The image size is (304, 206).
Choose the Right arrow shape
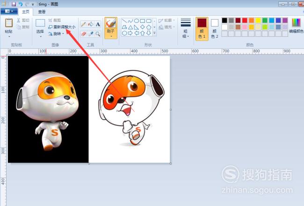[130, 33]
